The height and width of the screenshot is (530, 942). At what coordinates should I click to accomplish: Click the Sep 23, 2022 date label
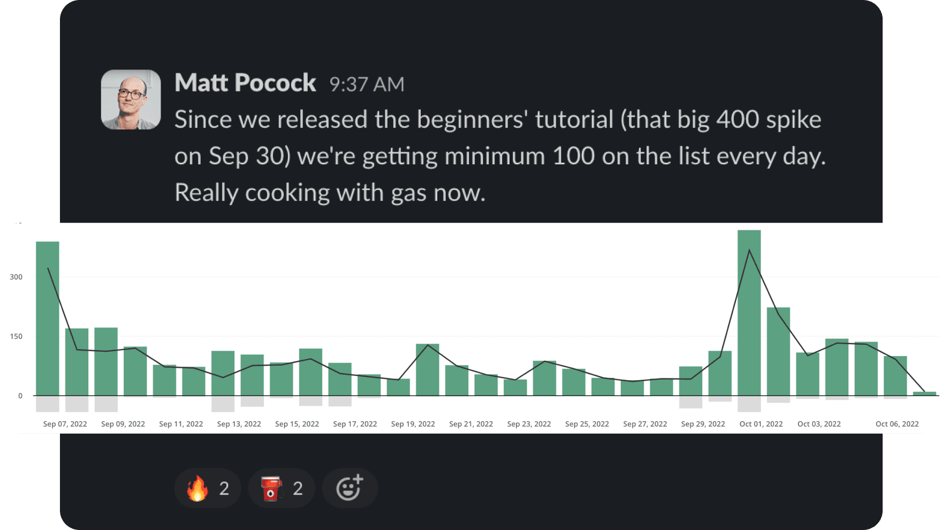click(x=529, y=424)
